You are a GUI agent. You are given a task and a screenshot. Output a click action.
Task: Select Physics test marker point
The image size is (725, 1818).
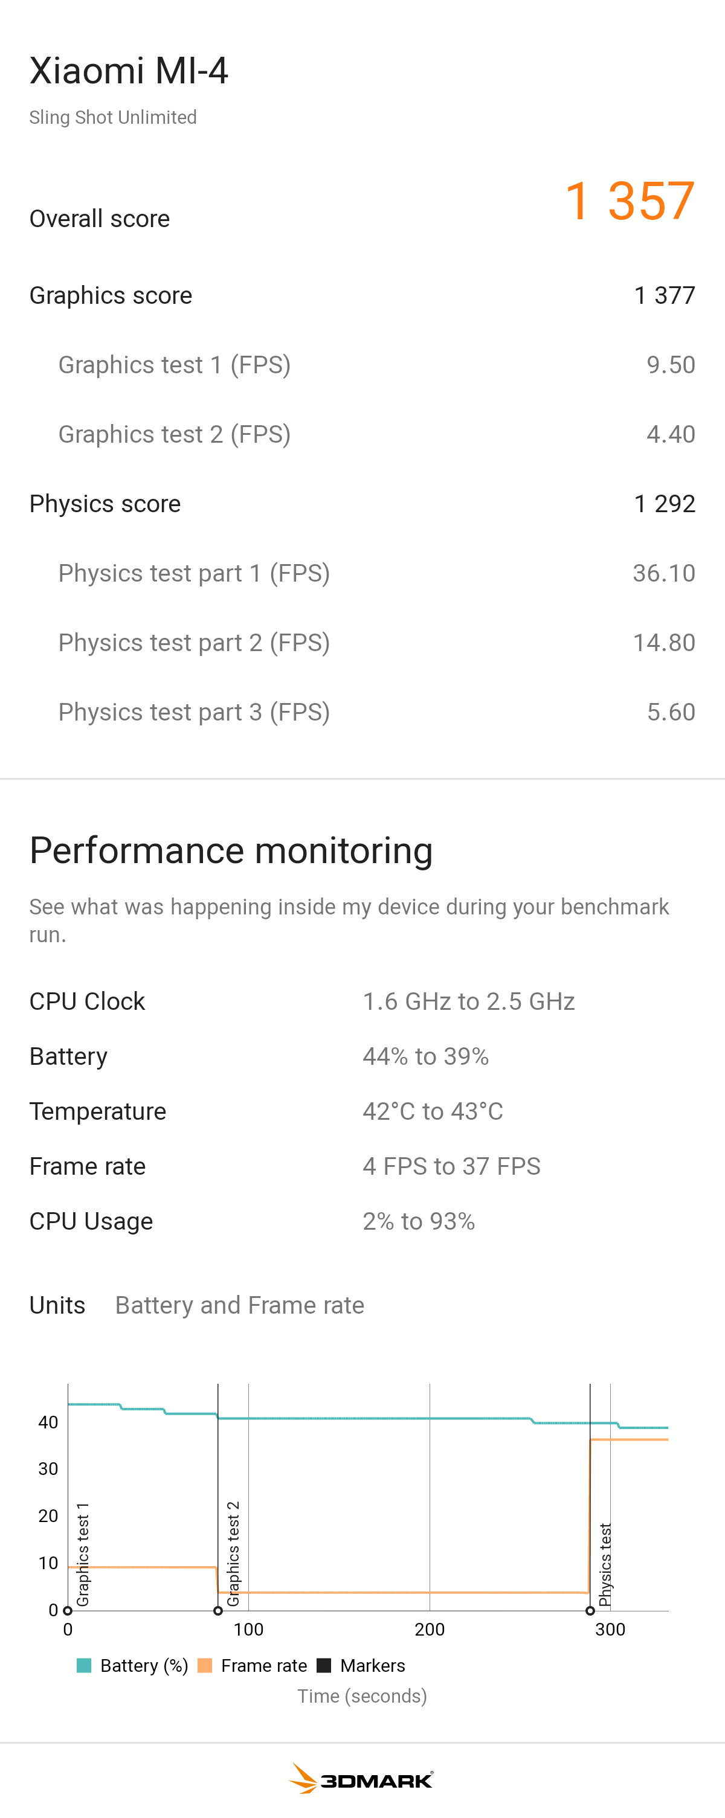pos(590,1610)
